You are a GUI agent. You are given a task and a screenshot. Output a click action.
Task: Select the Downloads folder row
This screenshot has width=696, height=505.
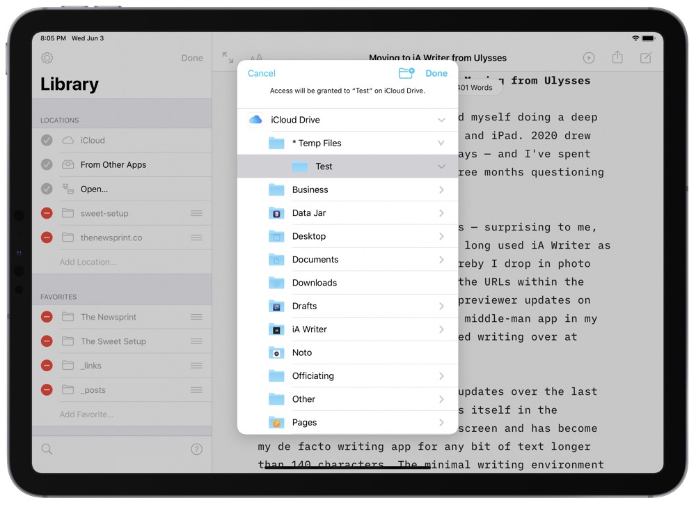(x=347, y=283)
